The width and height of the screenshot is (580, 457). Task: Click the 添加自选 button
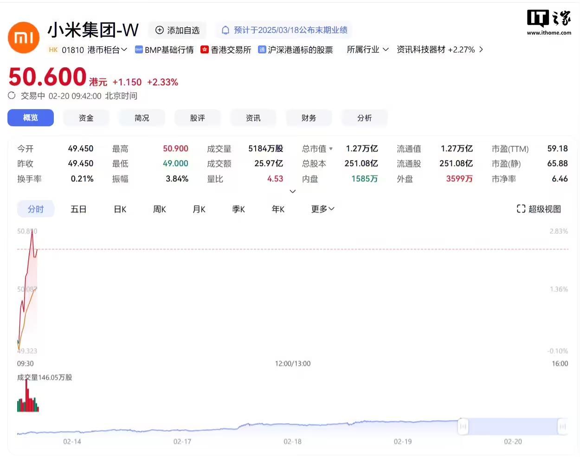tap(178, 30)
